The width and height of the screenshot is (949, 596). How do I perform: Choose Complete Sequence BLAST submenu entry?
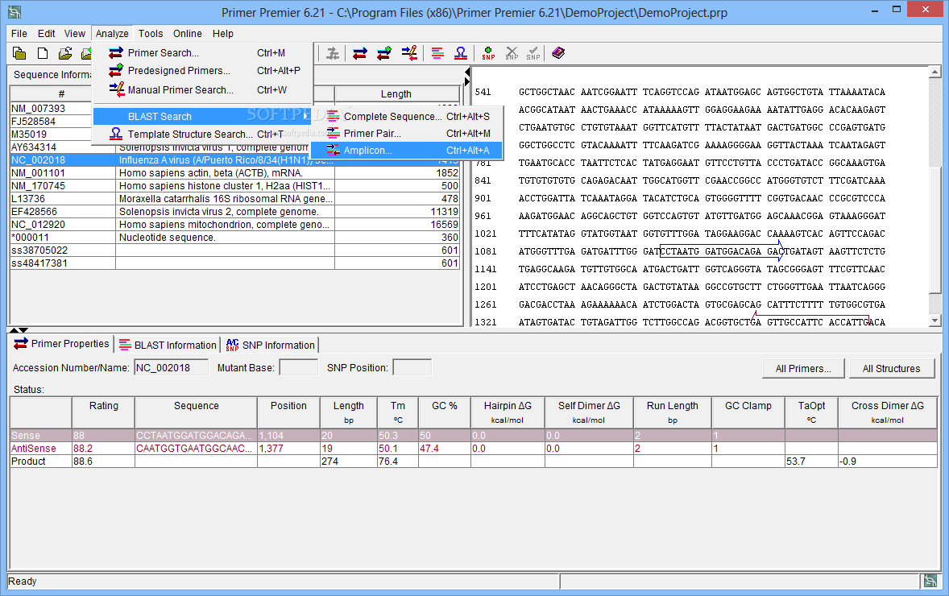407,116
